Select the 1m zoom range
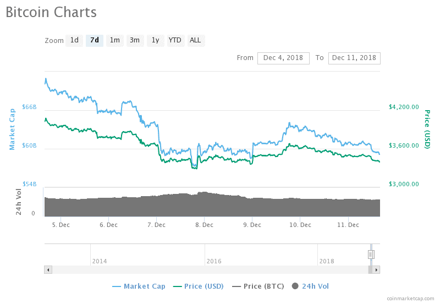Screen dimensions: 440x303 115,40
